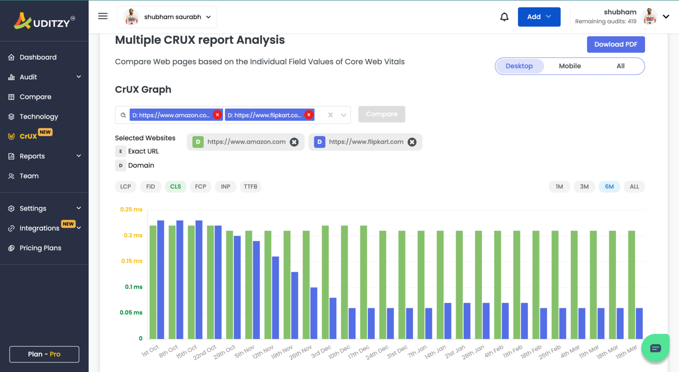Viewport: 679px width, 372px height.
Task: Remove flipkart tag with red X
Action: pos(309,115)
